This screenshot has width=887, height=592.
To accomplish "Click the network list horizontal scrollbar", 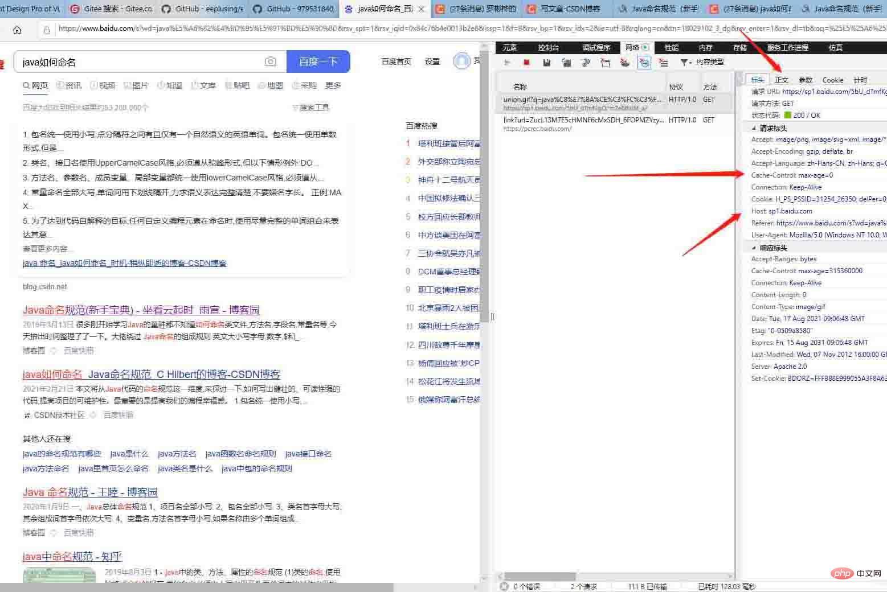I will click(x=539, y=576).
